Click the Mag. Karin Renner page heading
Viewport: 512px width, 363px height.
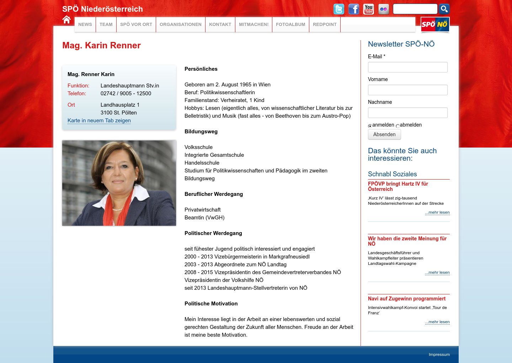click(x=101, y=46)
